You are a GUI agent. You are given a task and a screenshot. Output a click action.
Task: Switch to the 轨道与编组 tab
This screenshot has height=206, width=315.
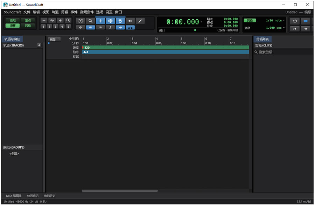point(12,39)
